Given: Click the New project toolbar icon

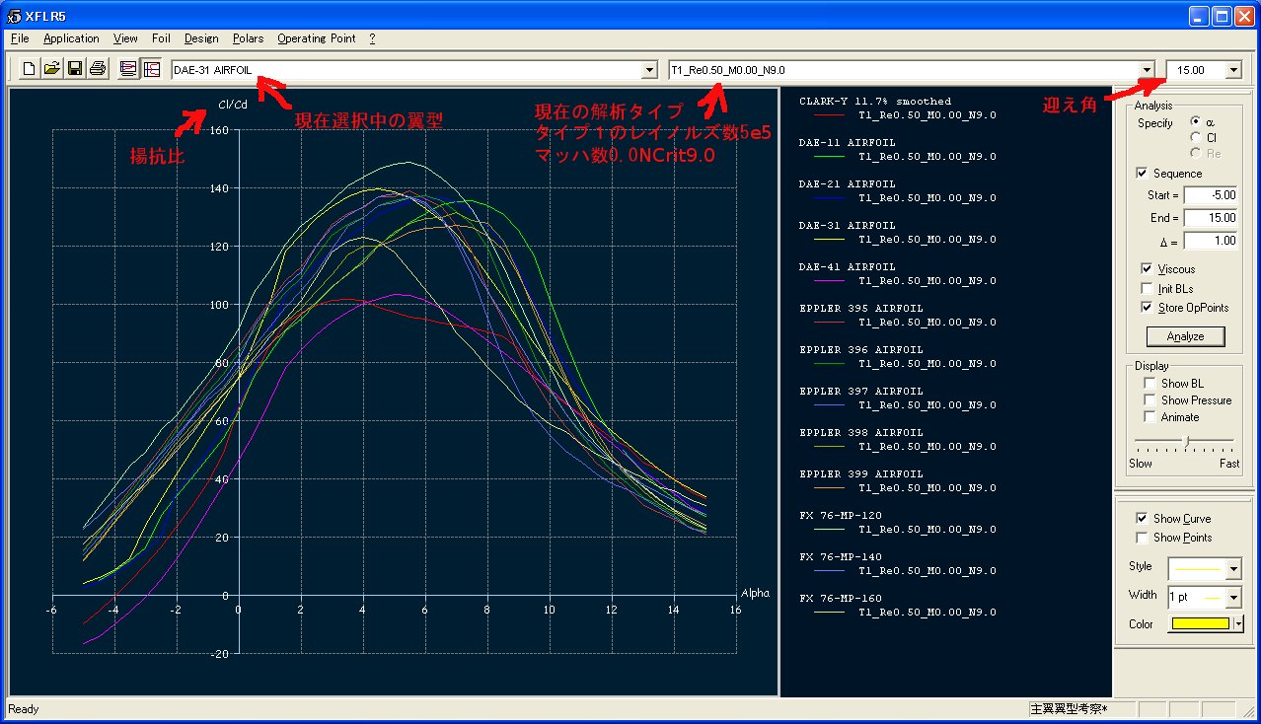Looking at the screenshot, I should [29, 69].
